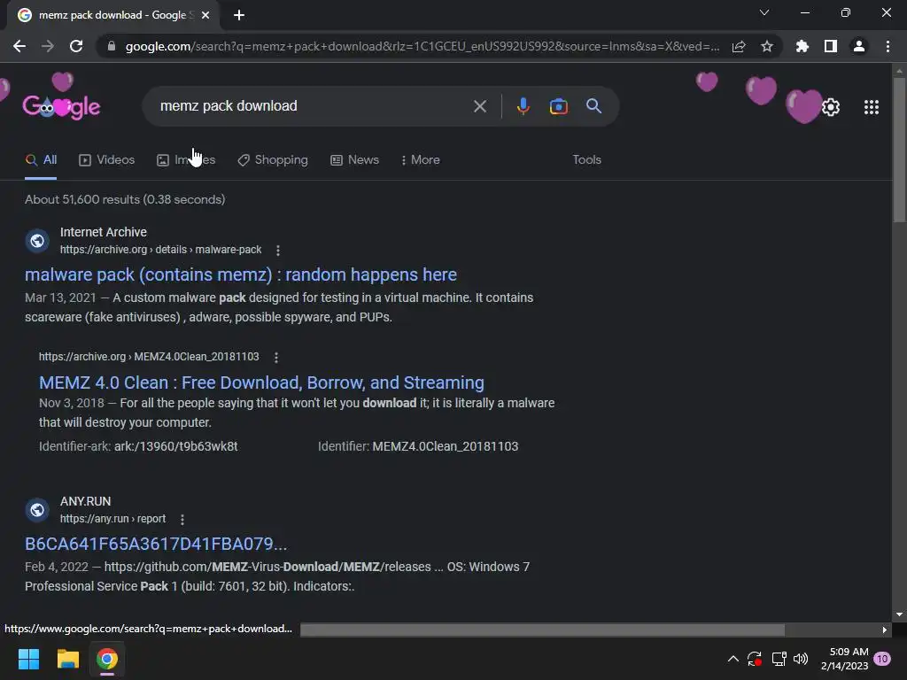Image resolution: width=907 pixels, height=680 pixels.
Task: Switch to the Videos results tab
Action: (106, 160)
